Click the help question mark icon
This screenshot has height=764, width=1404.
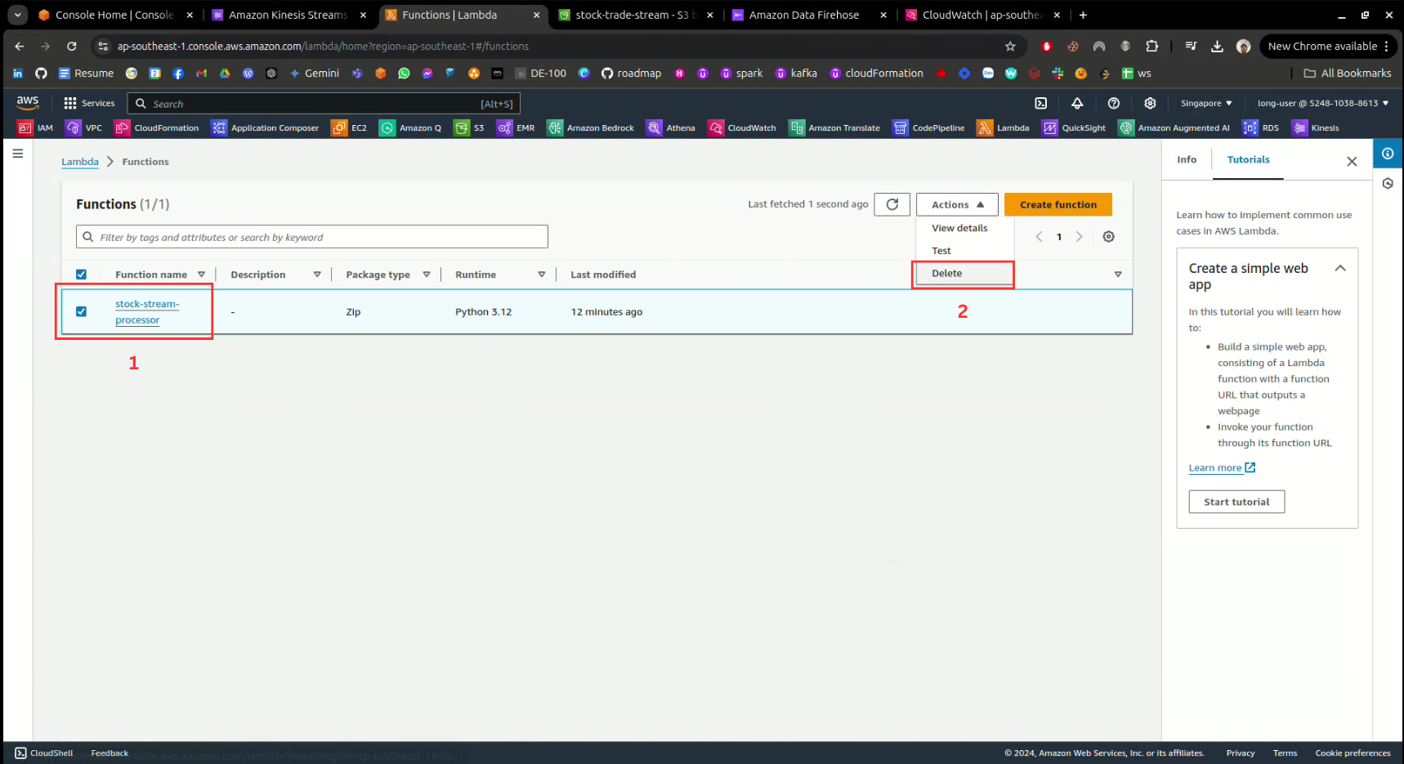pyautogui.click(x=1113, y=104)
